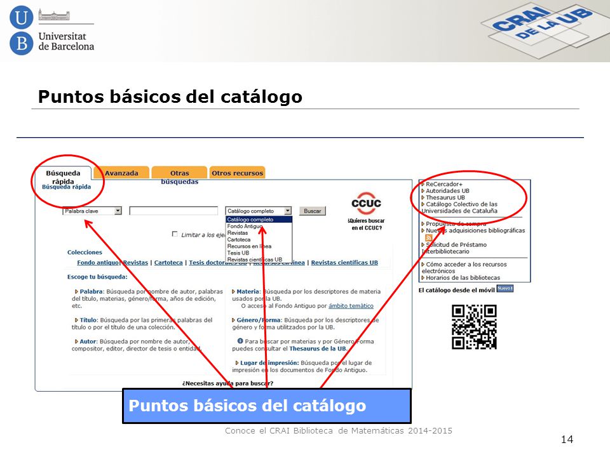Choose Revistas científicas UB from dropdown list

click(x=255, y=259)
